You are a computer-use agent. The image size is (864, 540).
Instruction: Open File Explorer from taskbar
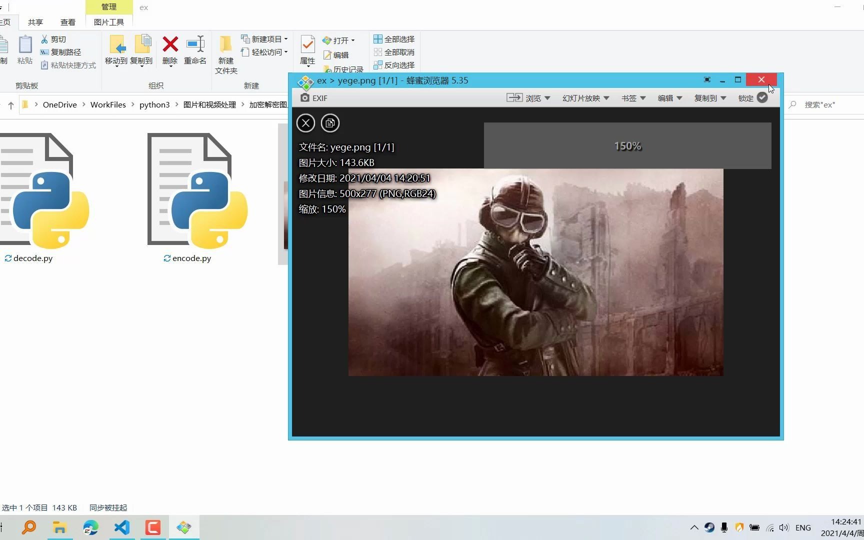click(x=60, y=527)
